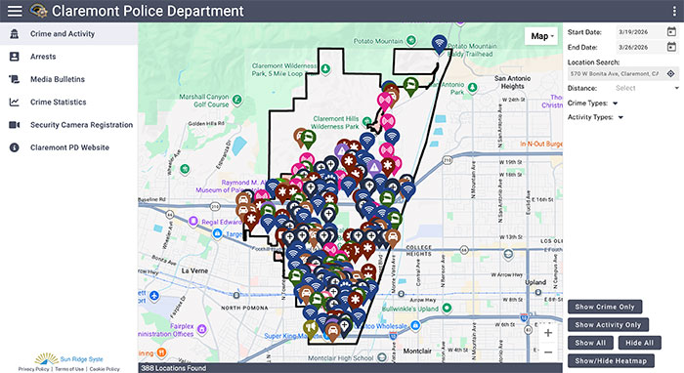Open the Arrests section
This screenshot has width=684, height=373.
point(69,57)
